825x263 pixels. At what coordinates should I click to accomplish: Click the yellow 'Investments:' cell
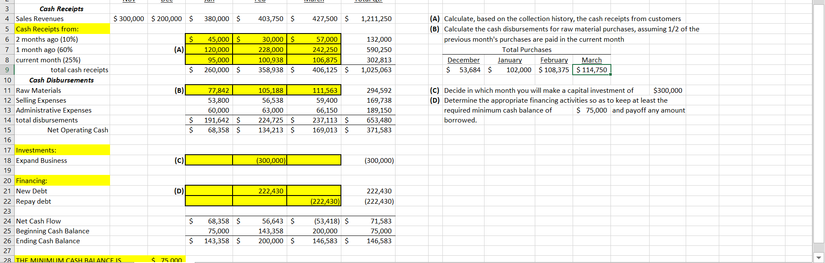[62, 150]
